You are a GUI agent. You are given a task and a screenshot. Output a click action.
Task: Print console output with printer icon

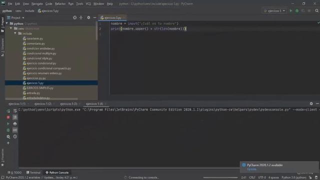click(x=15, y=123)
